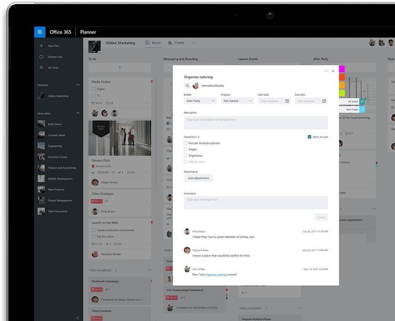Screen dimensions: 395x321
Task: Click the task dialog more options ellipsis
Action: (x=326, y=71)
